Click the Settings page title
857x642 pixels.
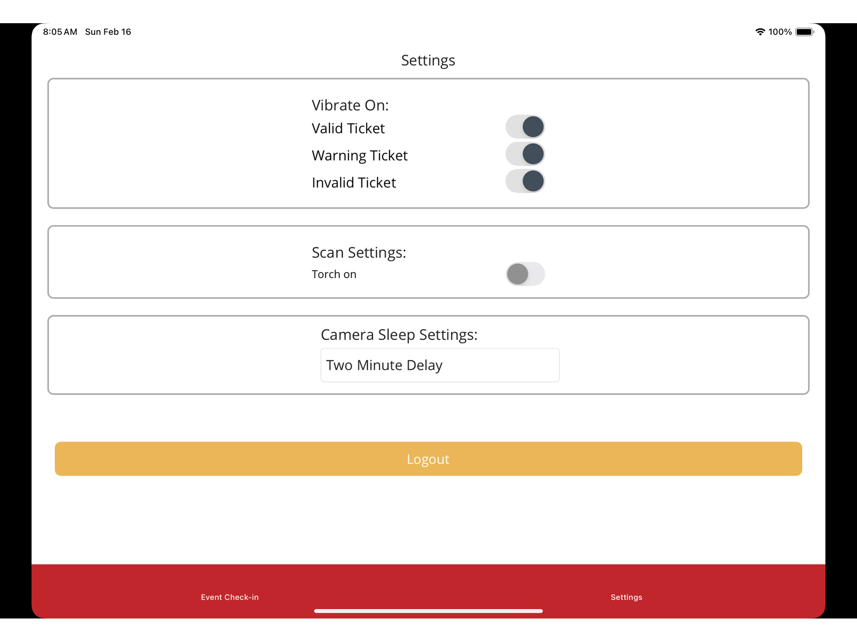click(x=428, y=61)
